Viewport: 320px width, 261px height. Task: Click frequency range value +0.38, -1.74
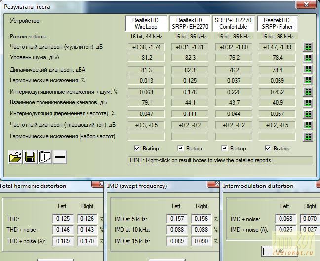[x=146, y=47]
